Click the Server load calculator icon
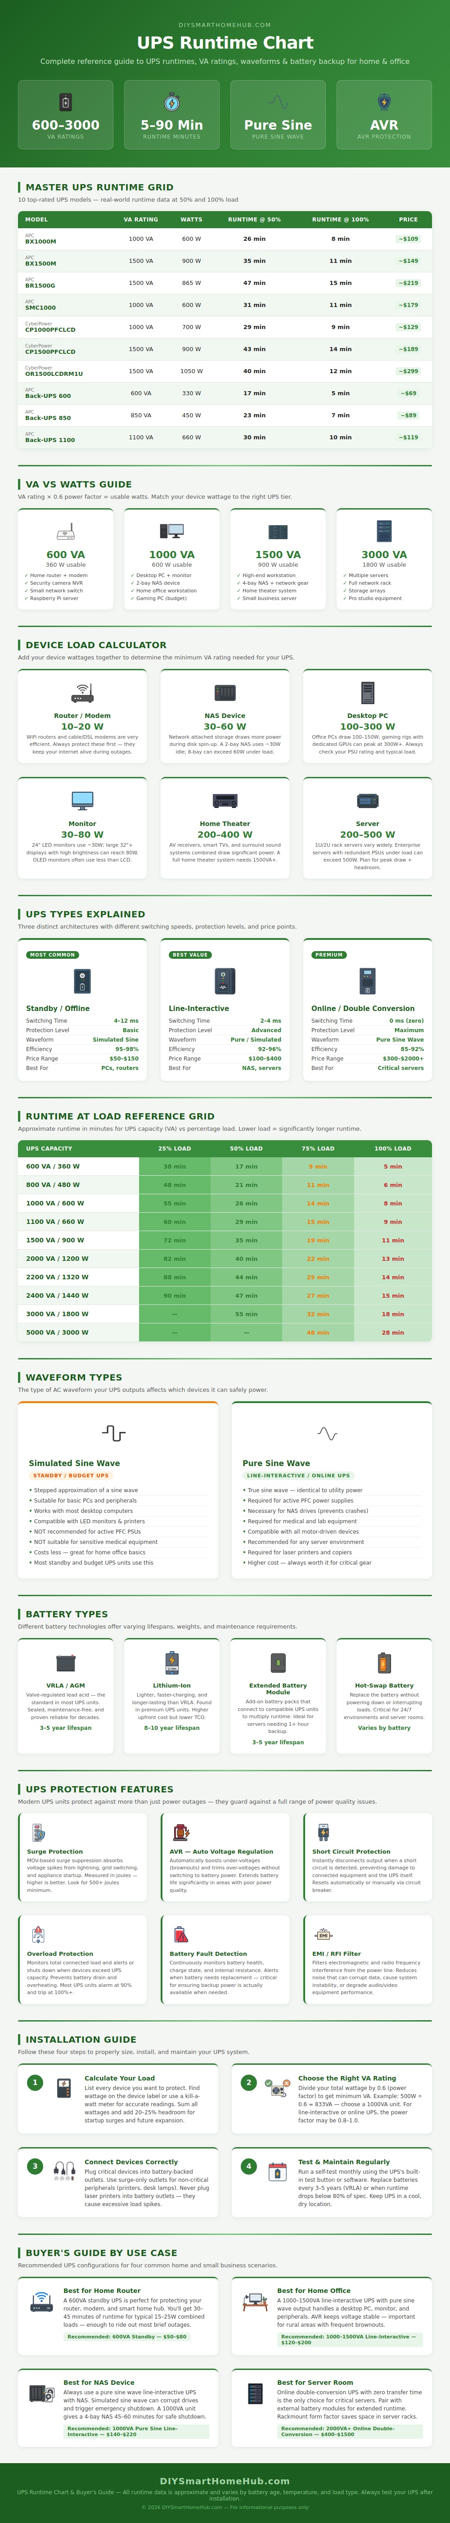The height and width of the screenshot is (2523, 450). coord(368,800)
